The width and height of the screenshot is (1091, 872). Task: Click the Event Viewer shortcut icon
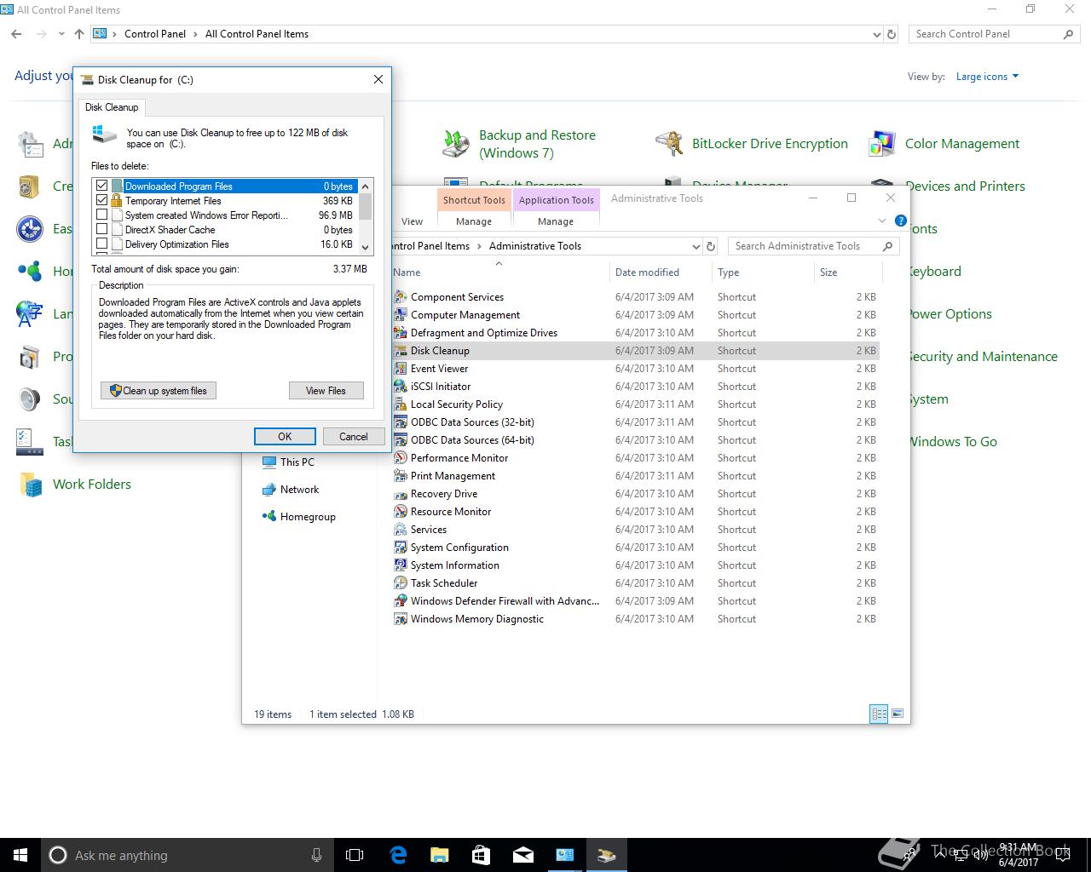(x=401, y=369)
